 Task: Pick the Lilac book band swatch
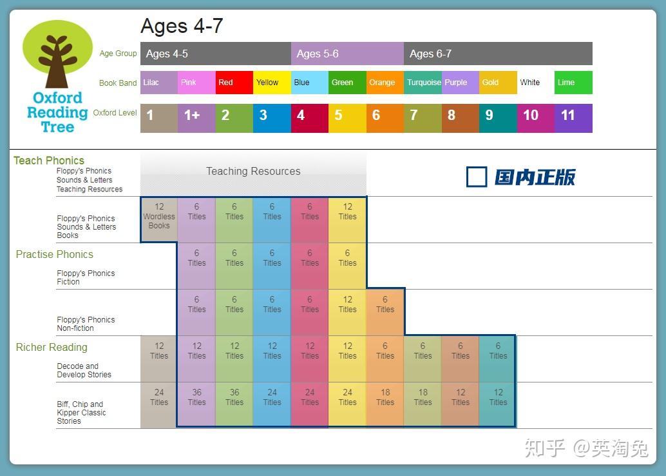coord(158,83)
